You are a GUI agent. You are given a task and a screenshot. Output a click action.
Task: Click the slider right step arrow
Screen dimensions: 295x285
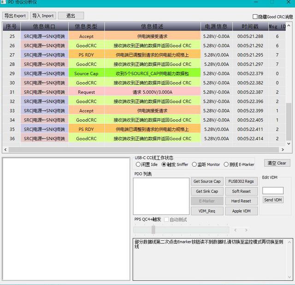pyautogui.click(x=246, y=230)
